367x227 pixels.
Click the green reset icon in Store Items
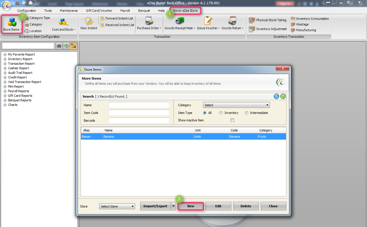click(283, 96)
